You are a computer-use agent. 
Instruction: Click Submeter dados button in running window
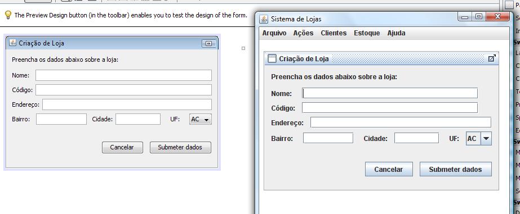point(456,170)
